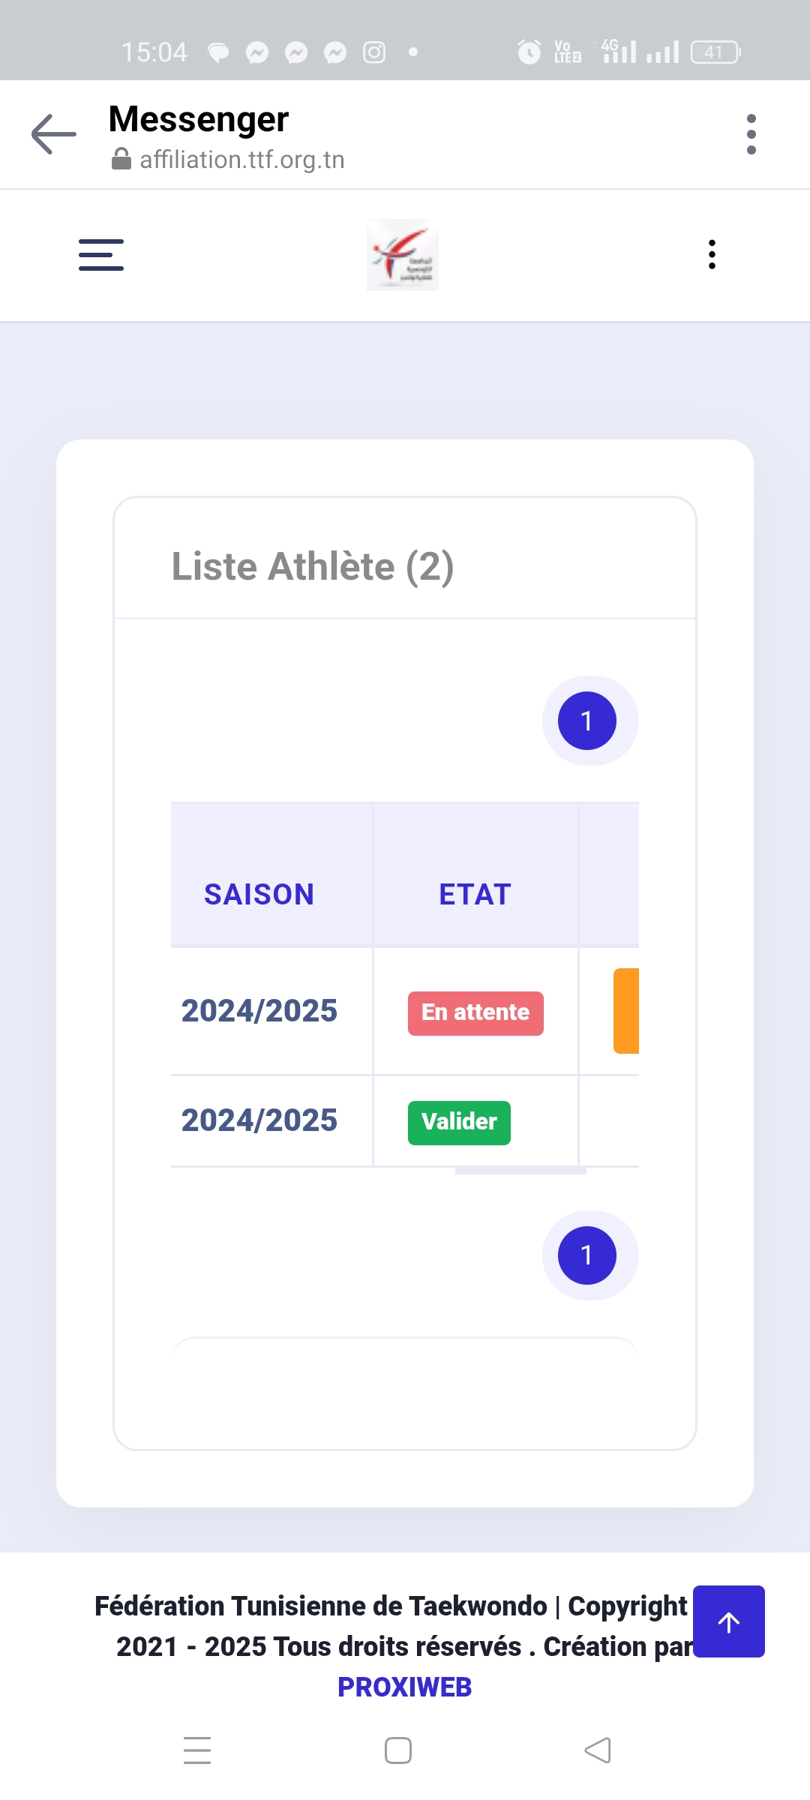This screenshot has height=1800, width=810.
Task: Open the hamburger navigation menu
Action: pos(101,255)
